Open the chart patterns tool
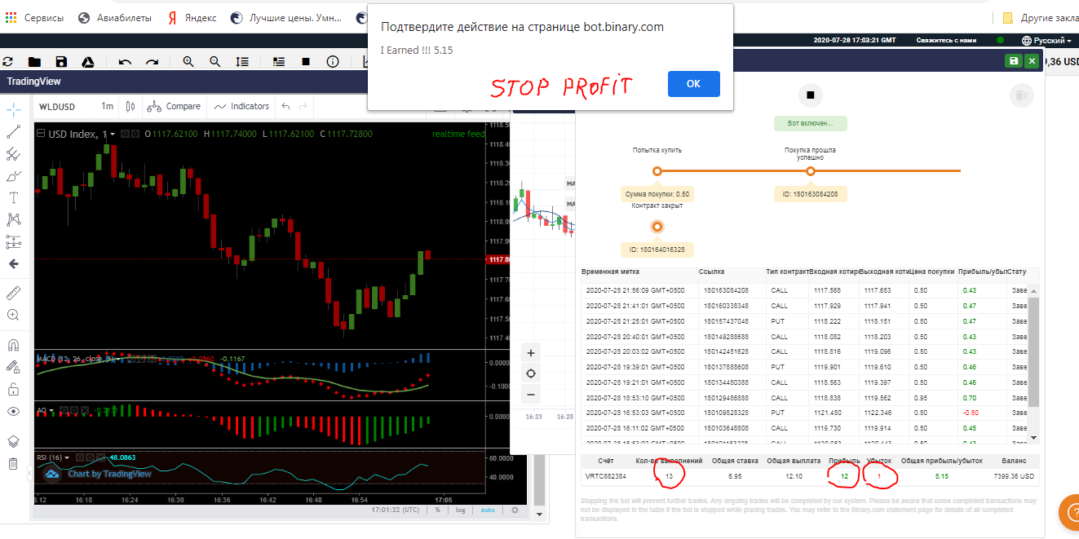1079x539 pixels. (14, 219)
